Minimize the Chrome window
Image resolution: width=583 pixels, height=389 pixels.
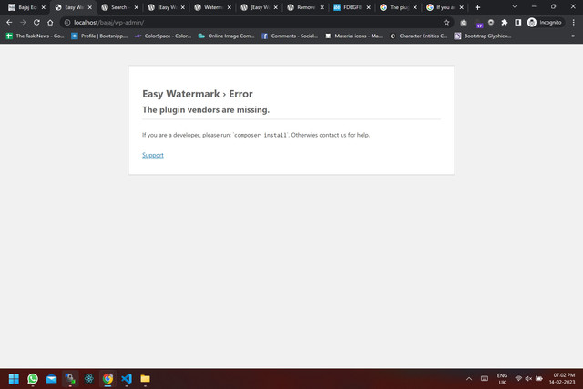point(534,6)
